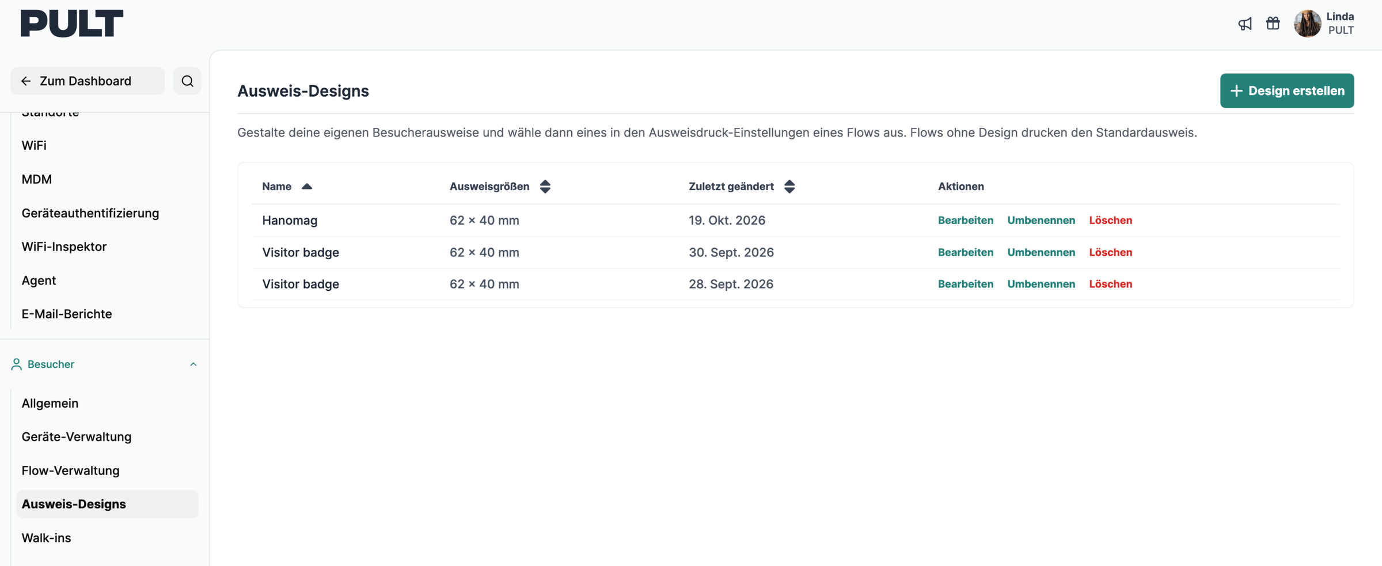This screenshot has height=566, width=1382.
Task: Collapse the Besucher section chevron
Action: point(193,364)
